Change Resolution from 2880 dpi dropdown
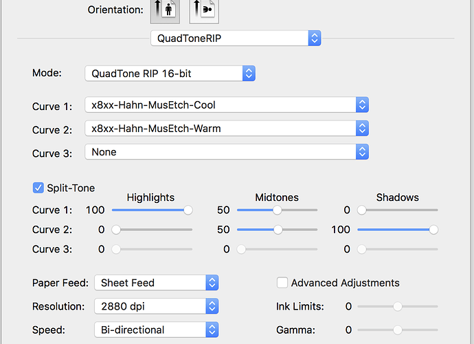 point(156,306)
